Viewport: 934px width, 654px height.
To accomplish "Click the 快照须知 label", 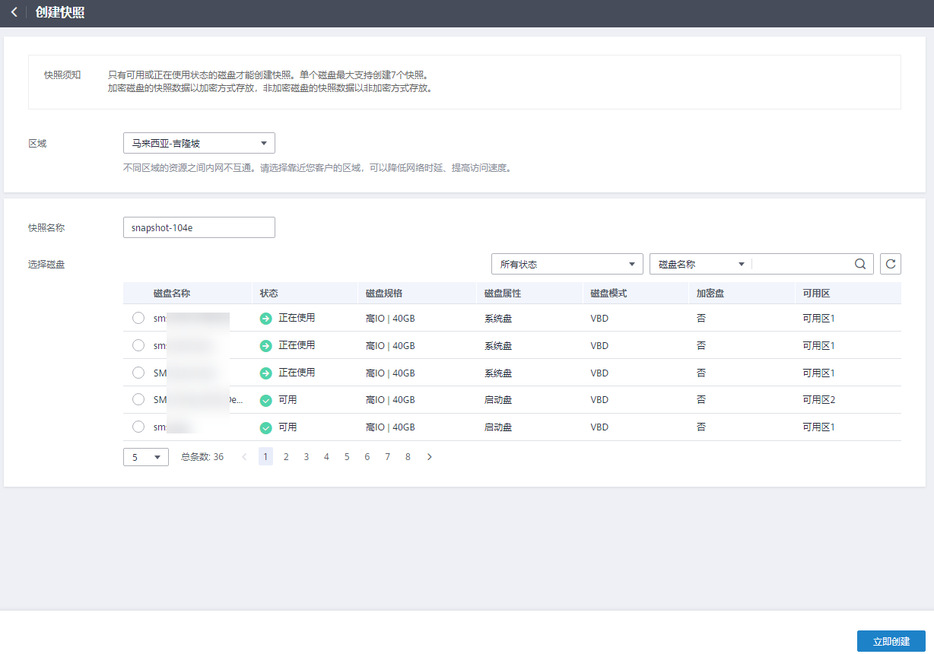I will point(62,75).
